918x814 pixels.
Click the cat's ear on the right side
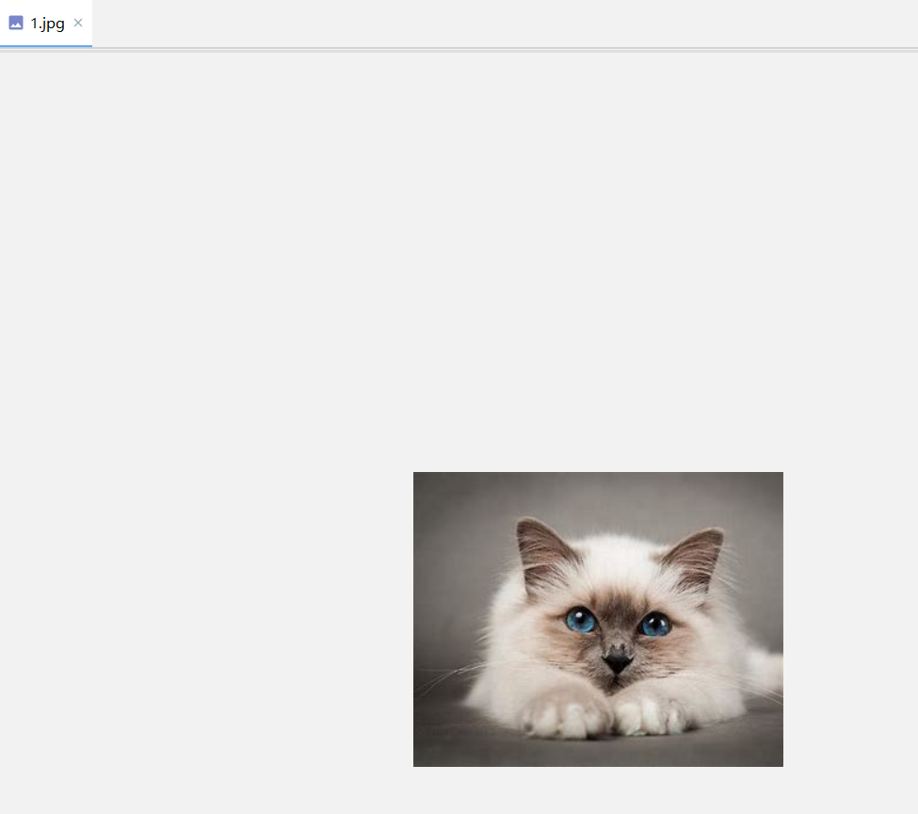tap(697, 555)
